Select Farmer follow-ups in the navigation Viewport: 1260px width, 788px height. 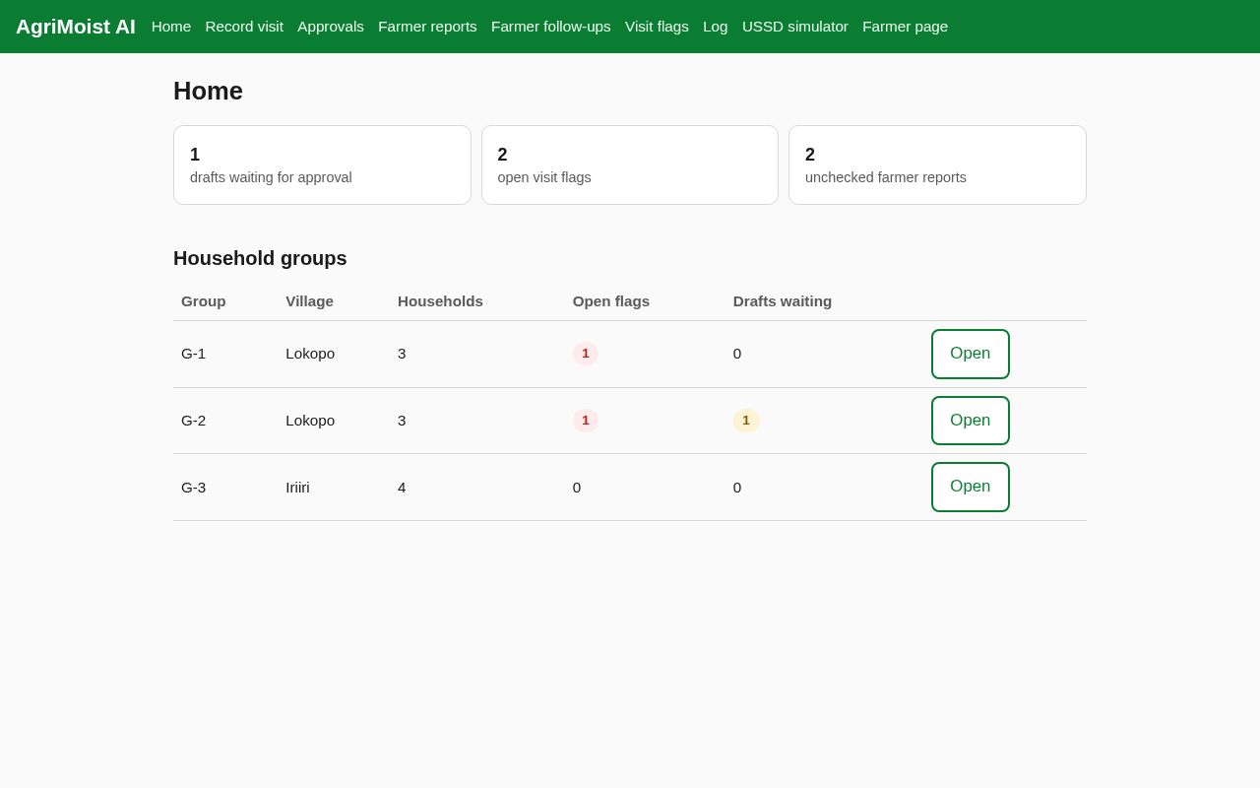551,27
